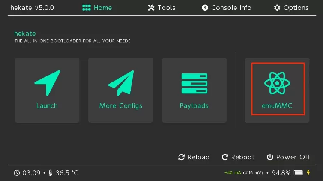Click the hekate v5.0.0 title
The width and height of the screenshot is (323, 181).
(32, 8)
